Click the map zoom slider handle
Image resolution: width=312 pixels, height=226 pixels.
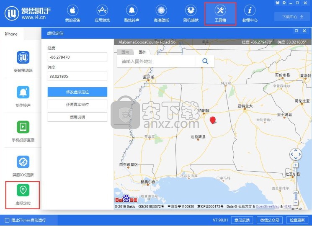[x=296, y=193]
